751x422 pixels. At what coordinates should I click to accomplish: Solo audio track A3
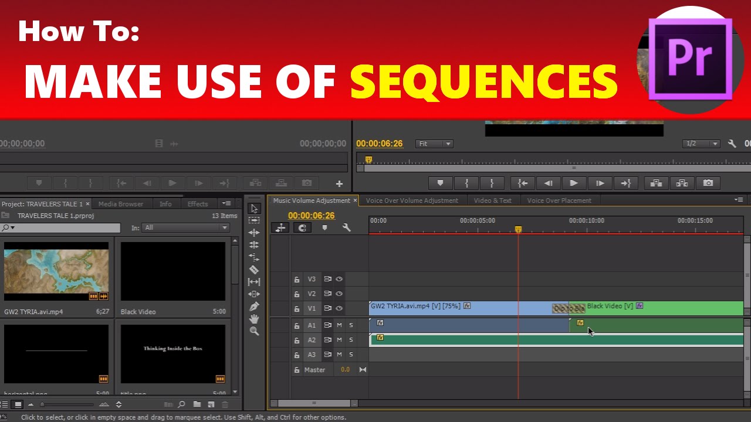(351, 355)
